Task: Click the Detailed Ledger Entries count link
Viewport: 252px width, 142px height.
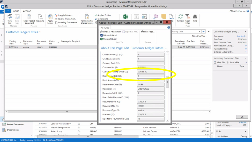Action: [246, 52]
